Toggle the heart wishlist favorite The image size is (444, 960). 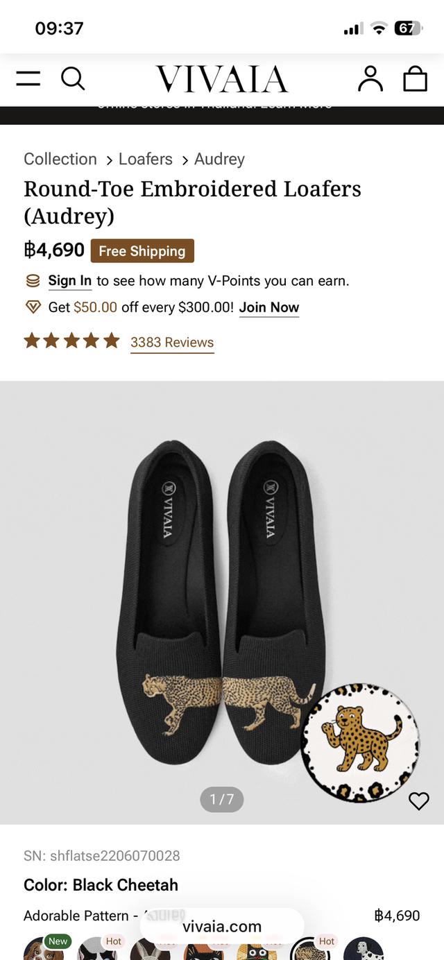pyautogui.click(x=419, y=800)
